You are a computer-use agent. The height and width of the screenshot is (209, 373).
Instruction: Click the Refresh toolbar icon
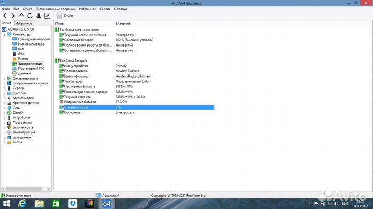click(30, 16)
